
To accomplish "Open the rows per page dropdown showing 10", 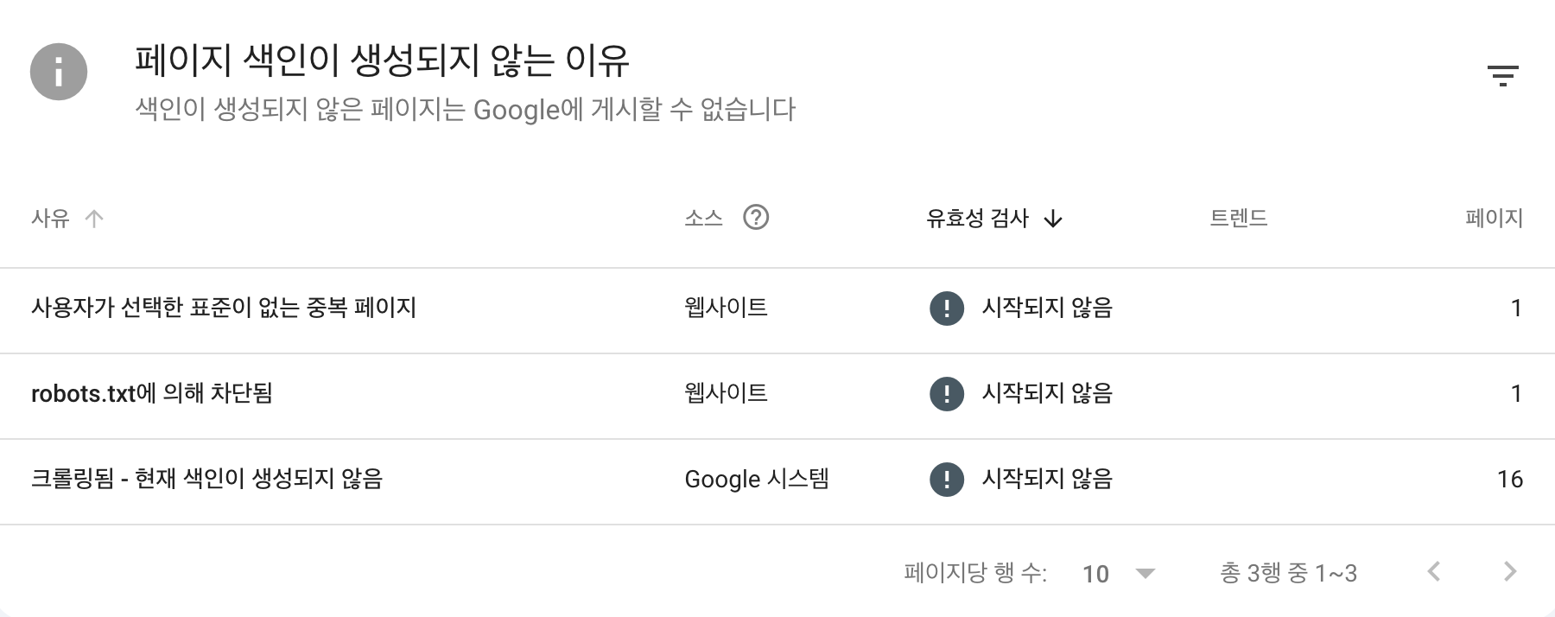I will (x=1097, y=572).
